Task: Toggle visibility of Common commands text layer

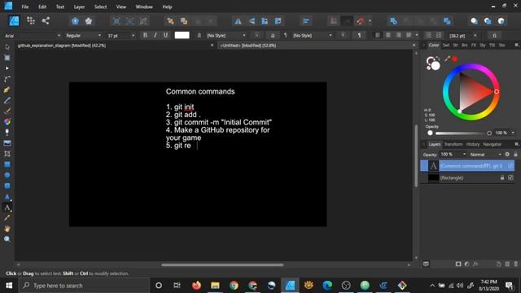Action: 510,165
